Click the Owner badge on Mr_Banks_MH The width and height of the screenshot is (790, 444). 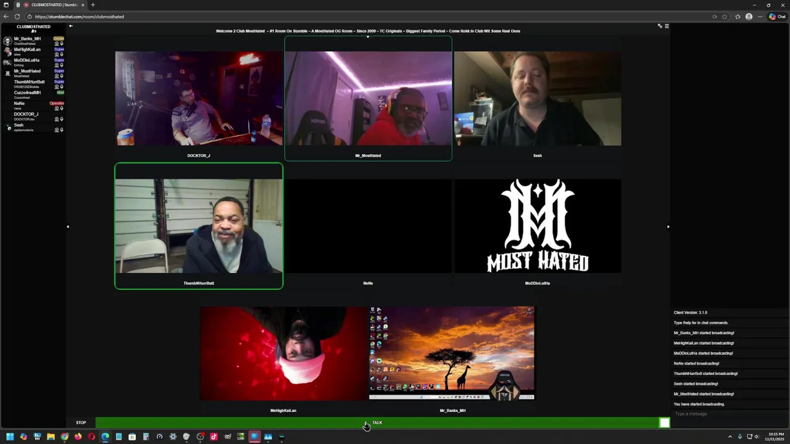click(59, 38)
